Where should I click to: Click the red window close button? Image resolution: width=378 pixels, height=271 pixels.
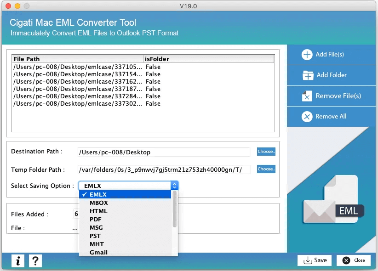coord(8,6)
